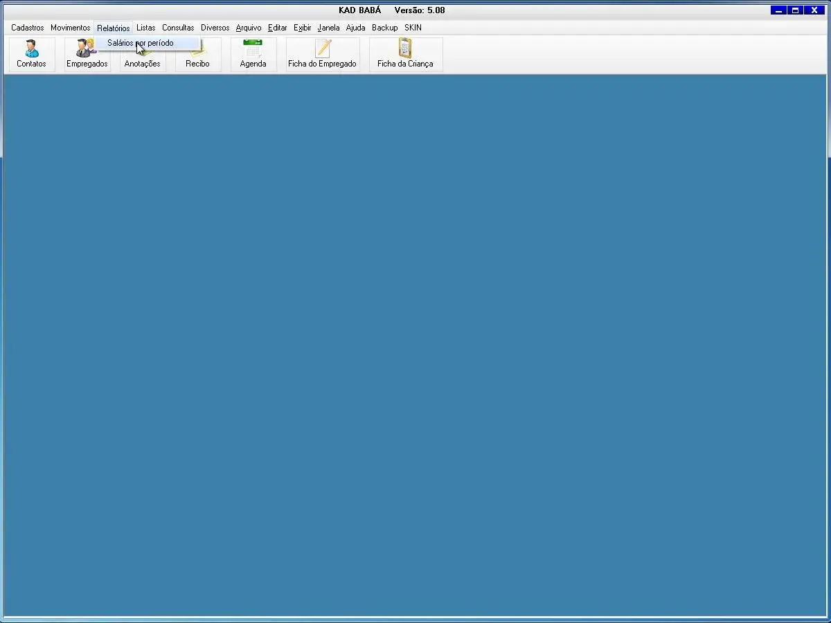Collapse the open Relatórios menu
Viewport: 831px width, 623px height.
click(x=113, y=28)
